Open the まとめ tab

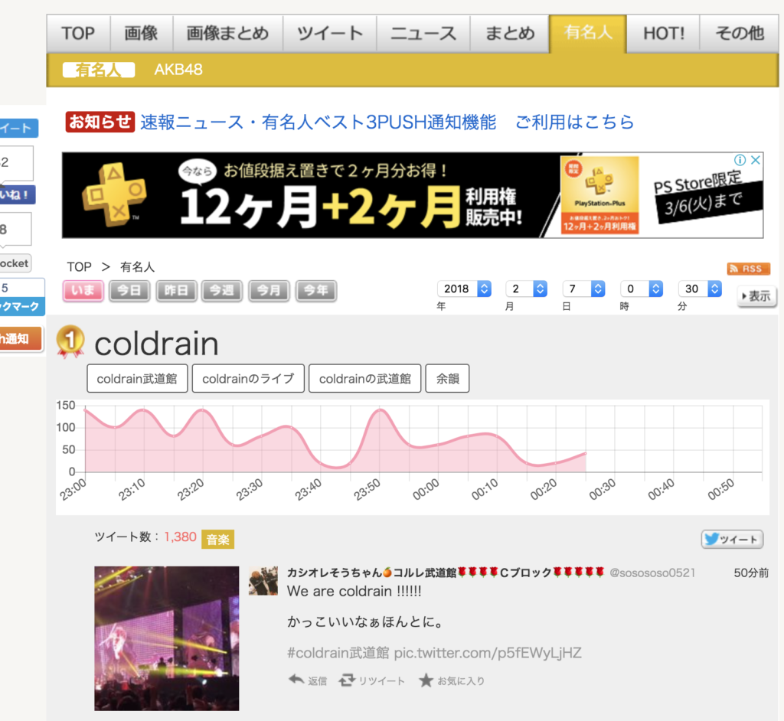[509, 34]
